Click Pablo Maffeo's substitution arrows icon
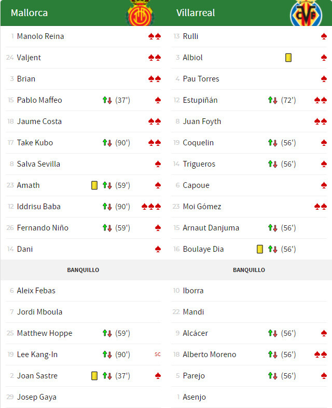 pyautogui.click(x=107, y=100)
